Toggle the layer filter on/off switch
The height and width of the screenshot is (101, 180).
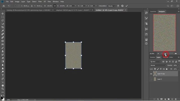(179, 61)
